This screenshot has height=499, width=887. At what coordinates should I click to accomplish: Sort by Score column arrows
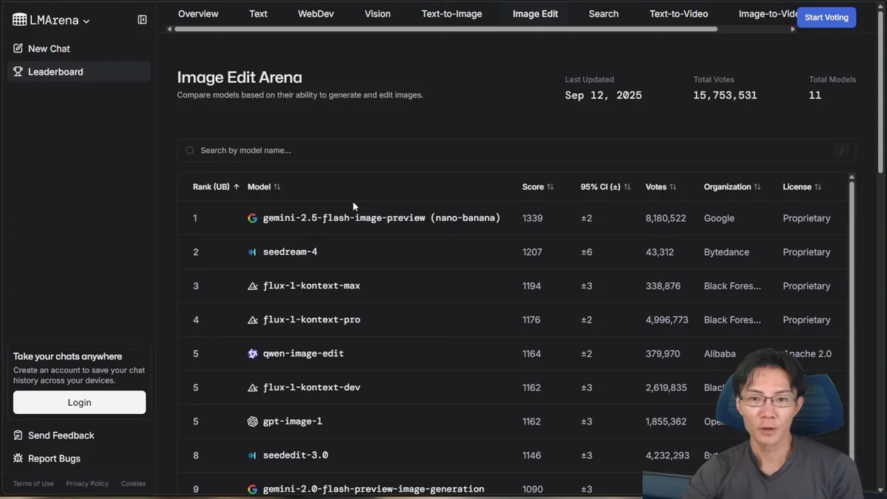(x=550, y=187)
